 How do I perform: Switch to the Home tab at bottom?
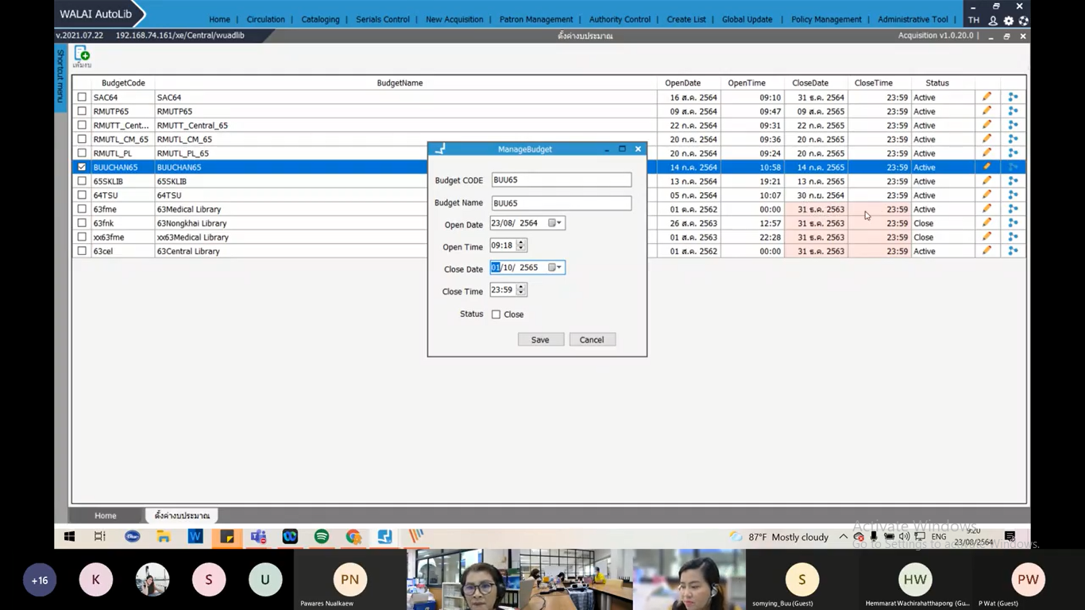click(106, 515)
